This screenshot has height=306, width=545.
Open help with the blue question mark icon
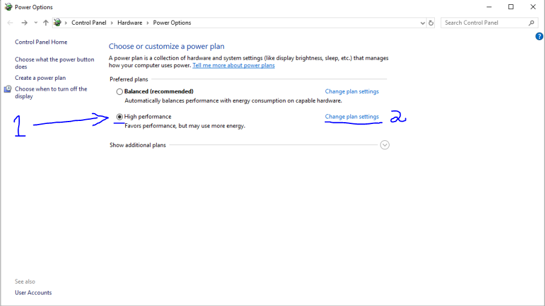(x=539, y=36)
